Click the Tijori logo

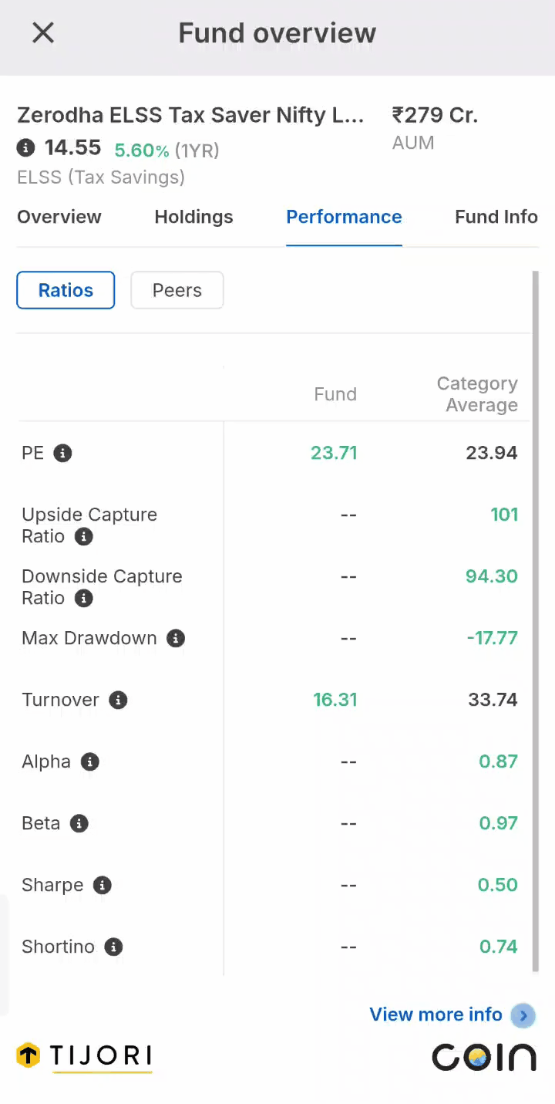(84, 1056)
